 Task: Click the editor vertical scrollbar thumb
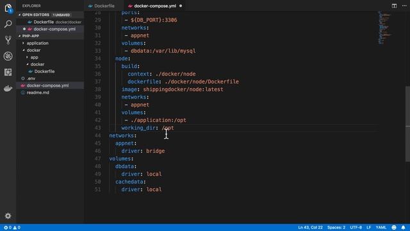(407, 124)
